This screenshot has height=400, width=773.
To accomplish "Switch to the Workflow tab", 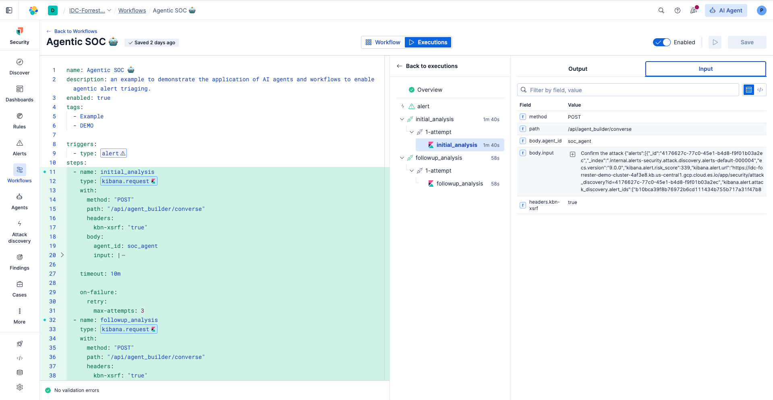I will [x=383, y=42].
